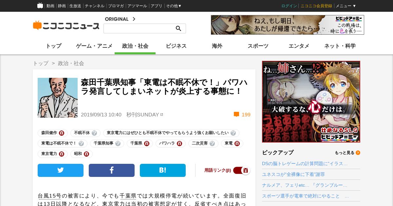
Task: Open pickup story ユネスコが全裸像に下着謝罪
Action: click(293, 174)
